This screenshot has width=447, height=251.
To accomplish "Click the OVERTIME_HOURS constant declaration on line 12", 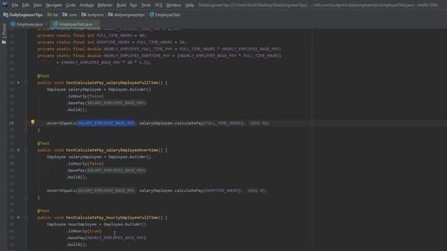I will coord(113,42).
